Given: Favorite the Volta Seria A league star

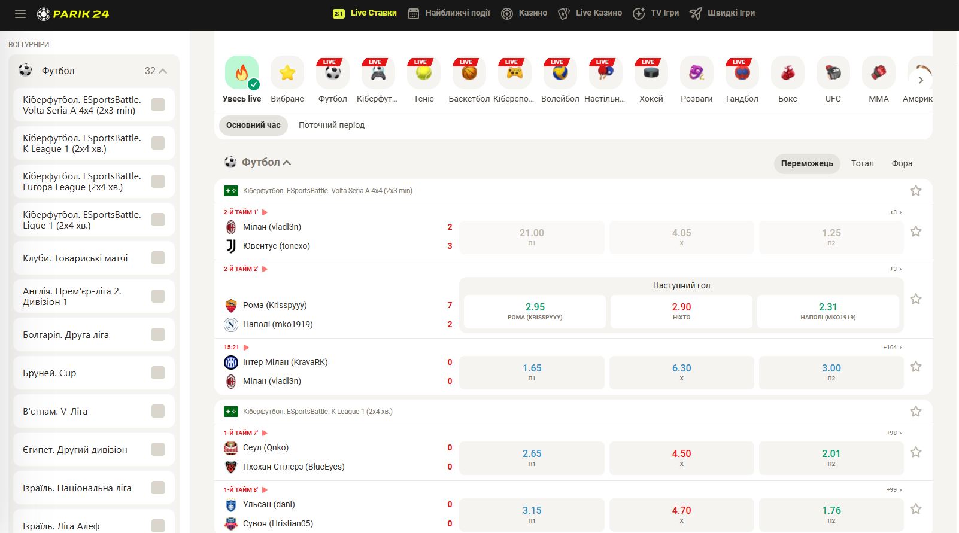Looking at the screenshot, I should click(x=915, y=191).
